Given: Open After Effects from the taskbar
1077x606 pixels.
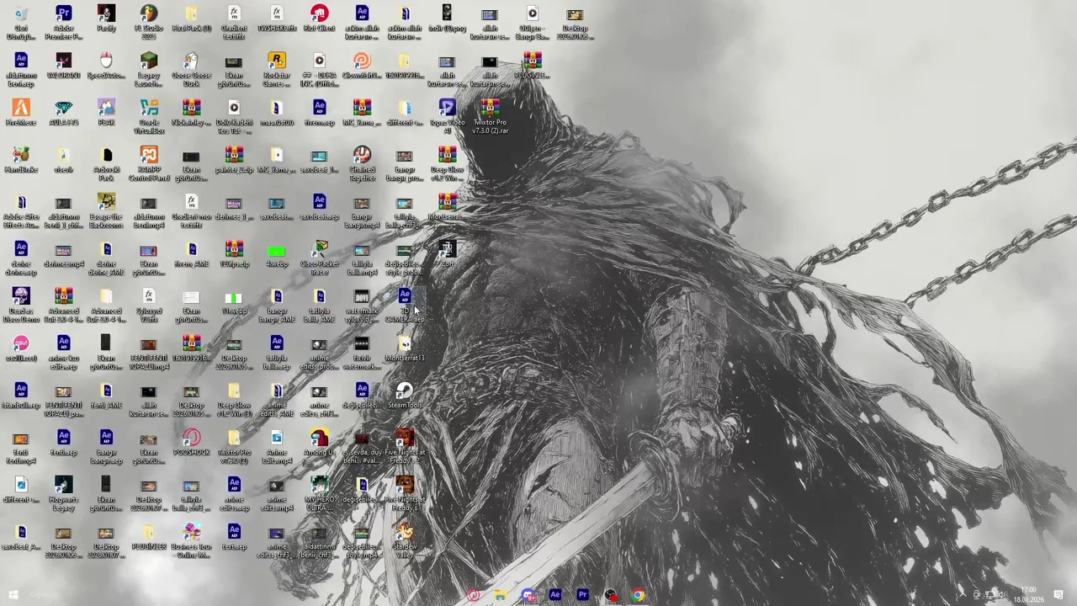Looking at the screenshot, I should pyautogui.click(x=555, y=595).
